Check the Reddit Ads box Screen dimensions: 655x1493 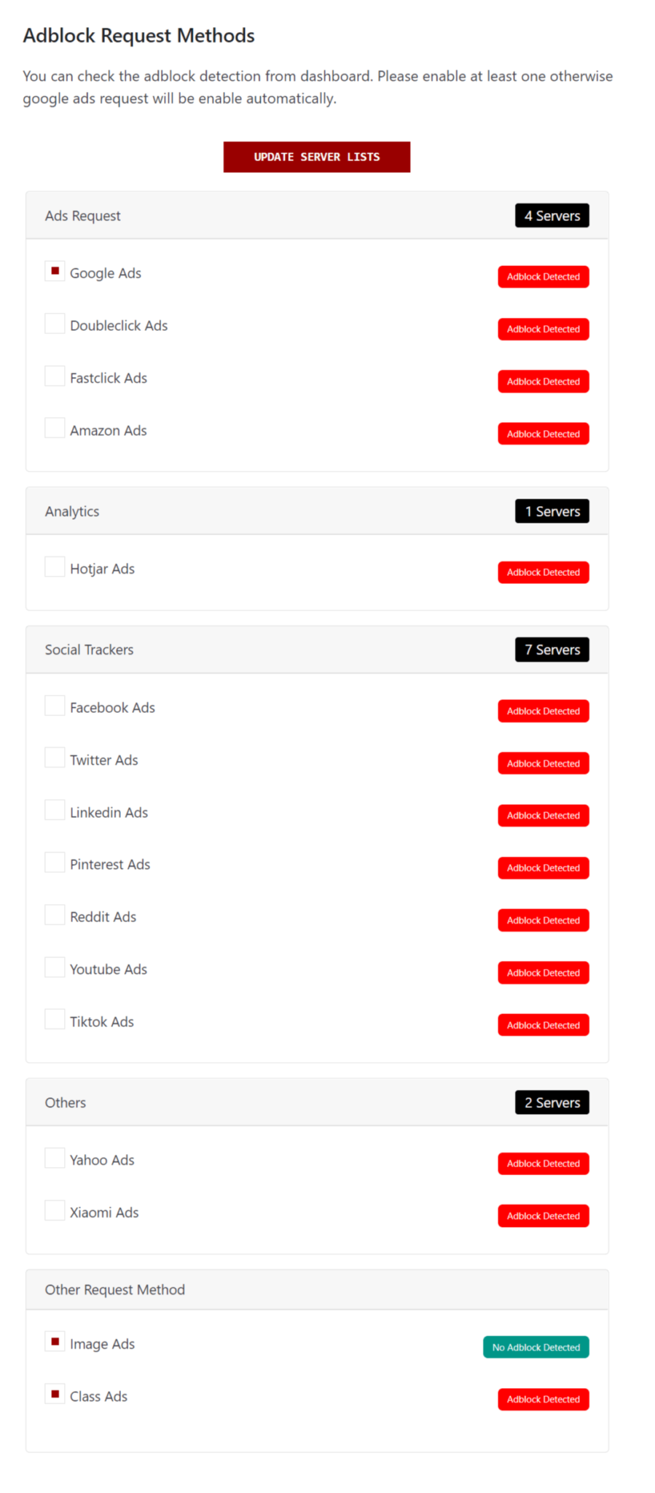click(54, 914)
